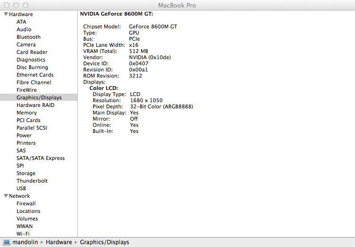The height and width of the screenshot is (247, 355).
Task: Select SAS in the Hardware list
Action: pos(21,150)
